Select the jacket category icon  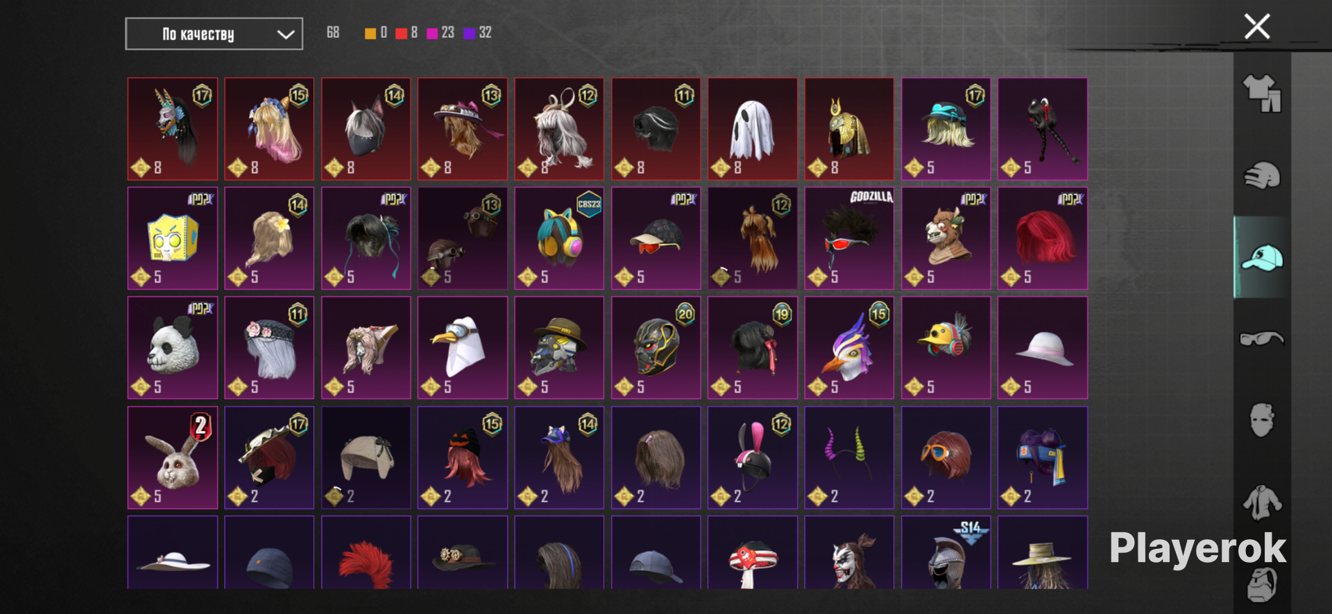(x=1262, y=502)
